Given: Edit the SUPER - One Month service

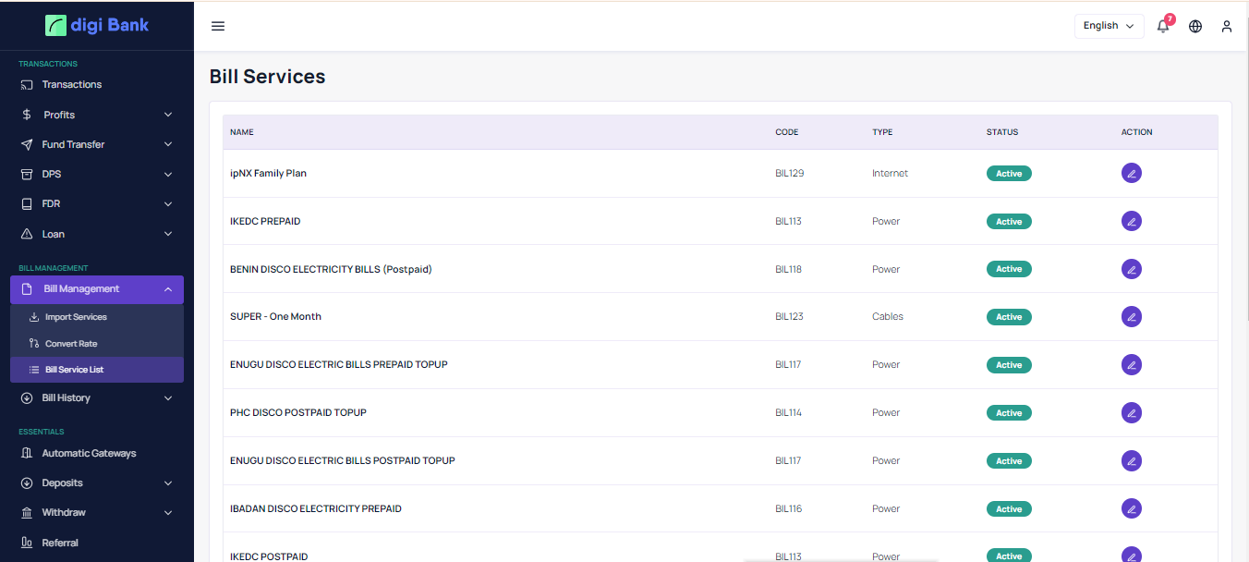Looking at the screenshot, I should (1131, 317).
